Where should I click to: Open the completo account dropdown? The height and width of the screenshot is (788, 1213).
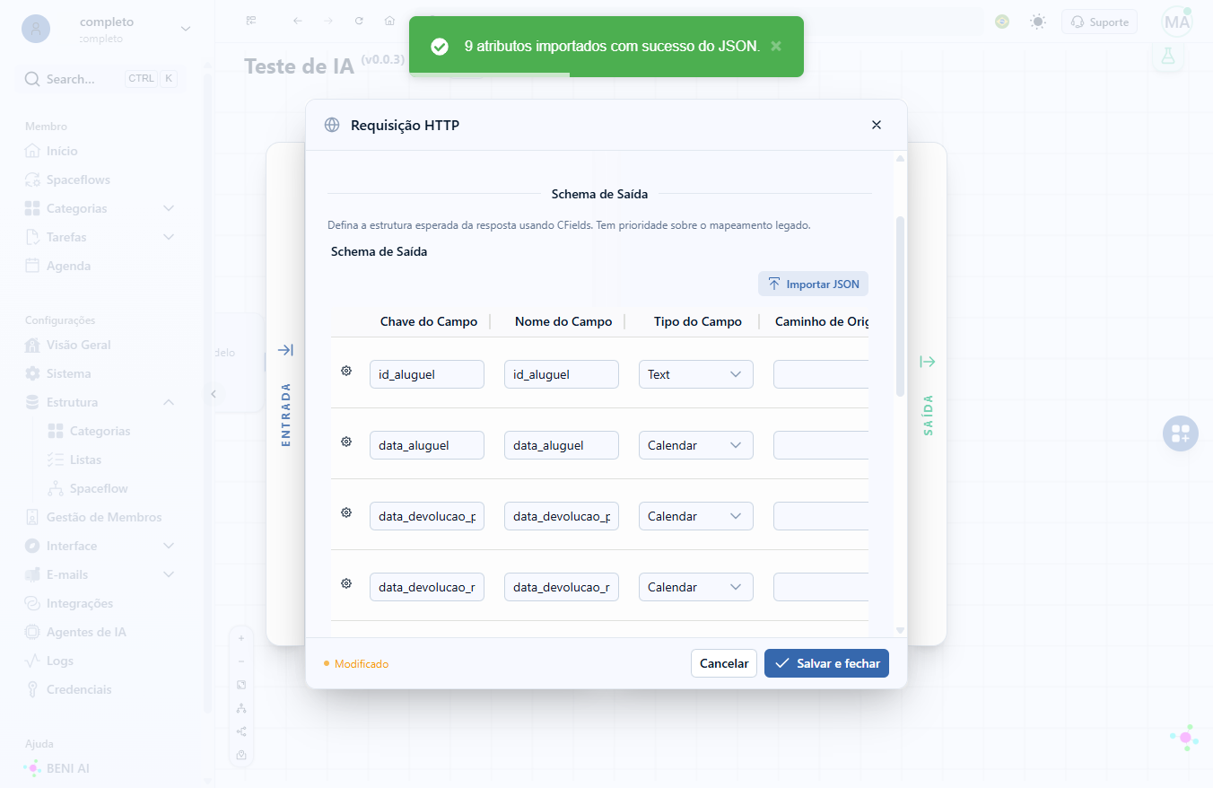tap(107, 29)
